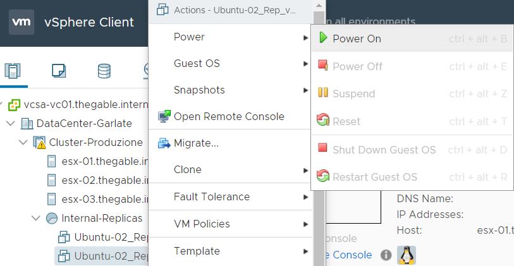
Task: Click the Migrate icon in the actions menu
Action: pos(164,143)
